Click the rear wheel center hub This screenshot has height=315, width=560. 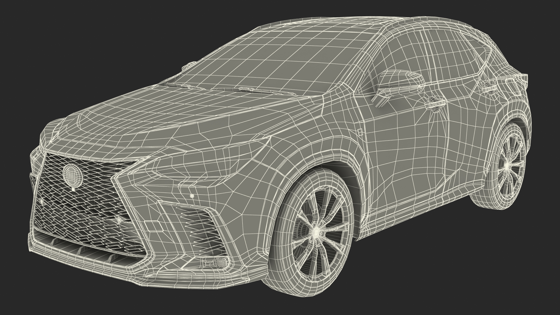click(508, 166)
